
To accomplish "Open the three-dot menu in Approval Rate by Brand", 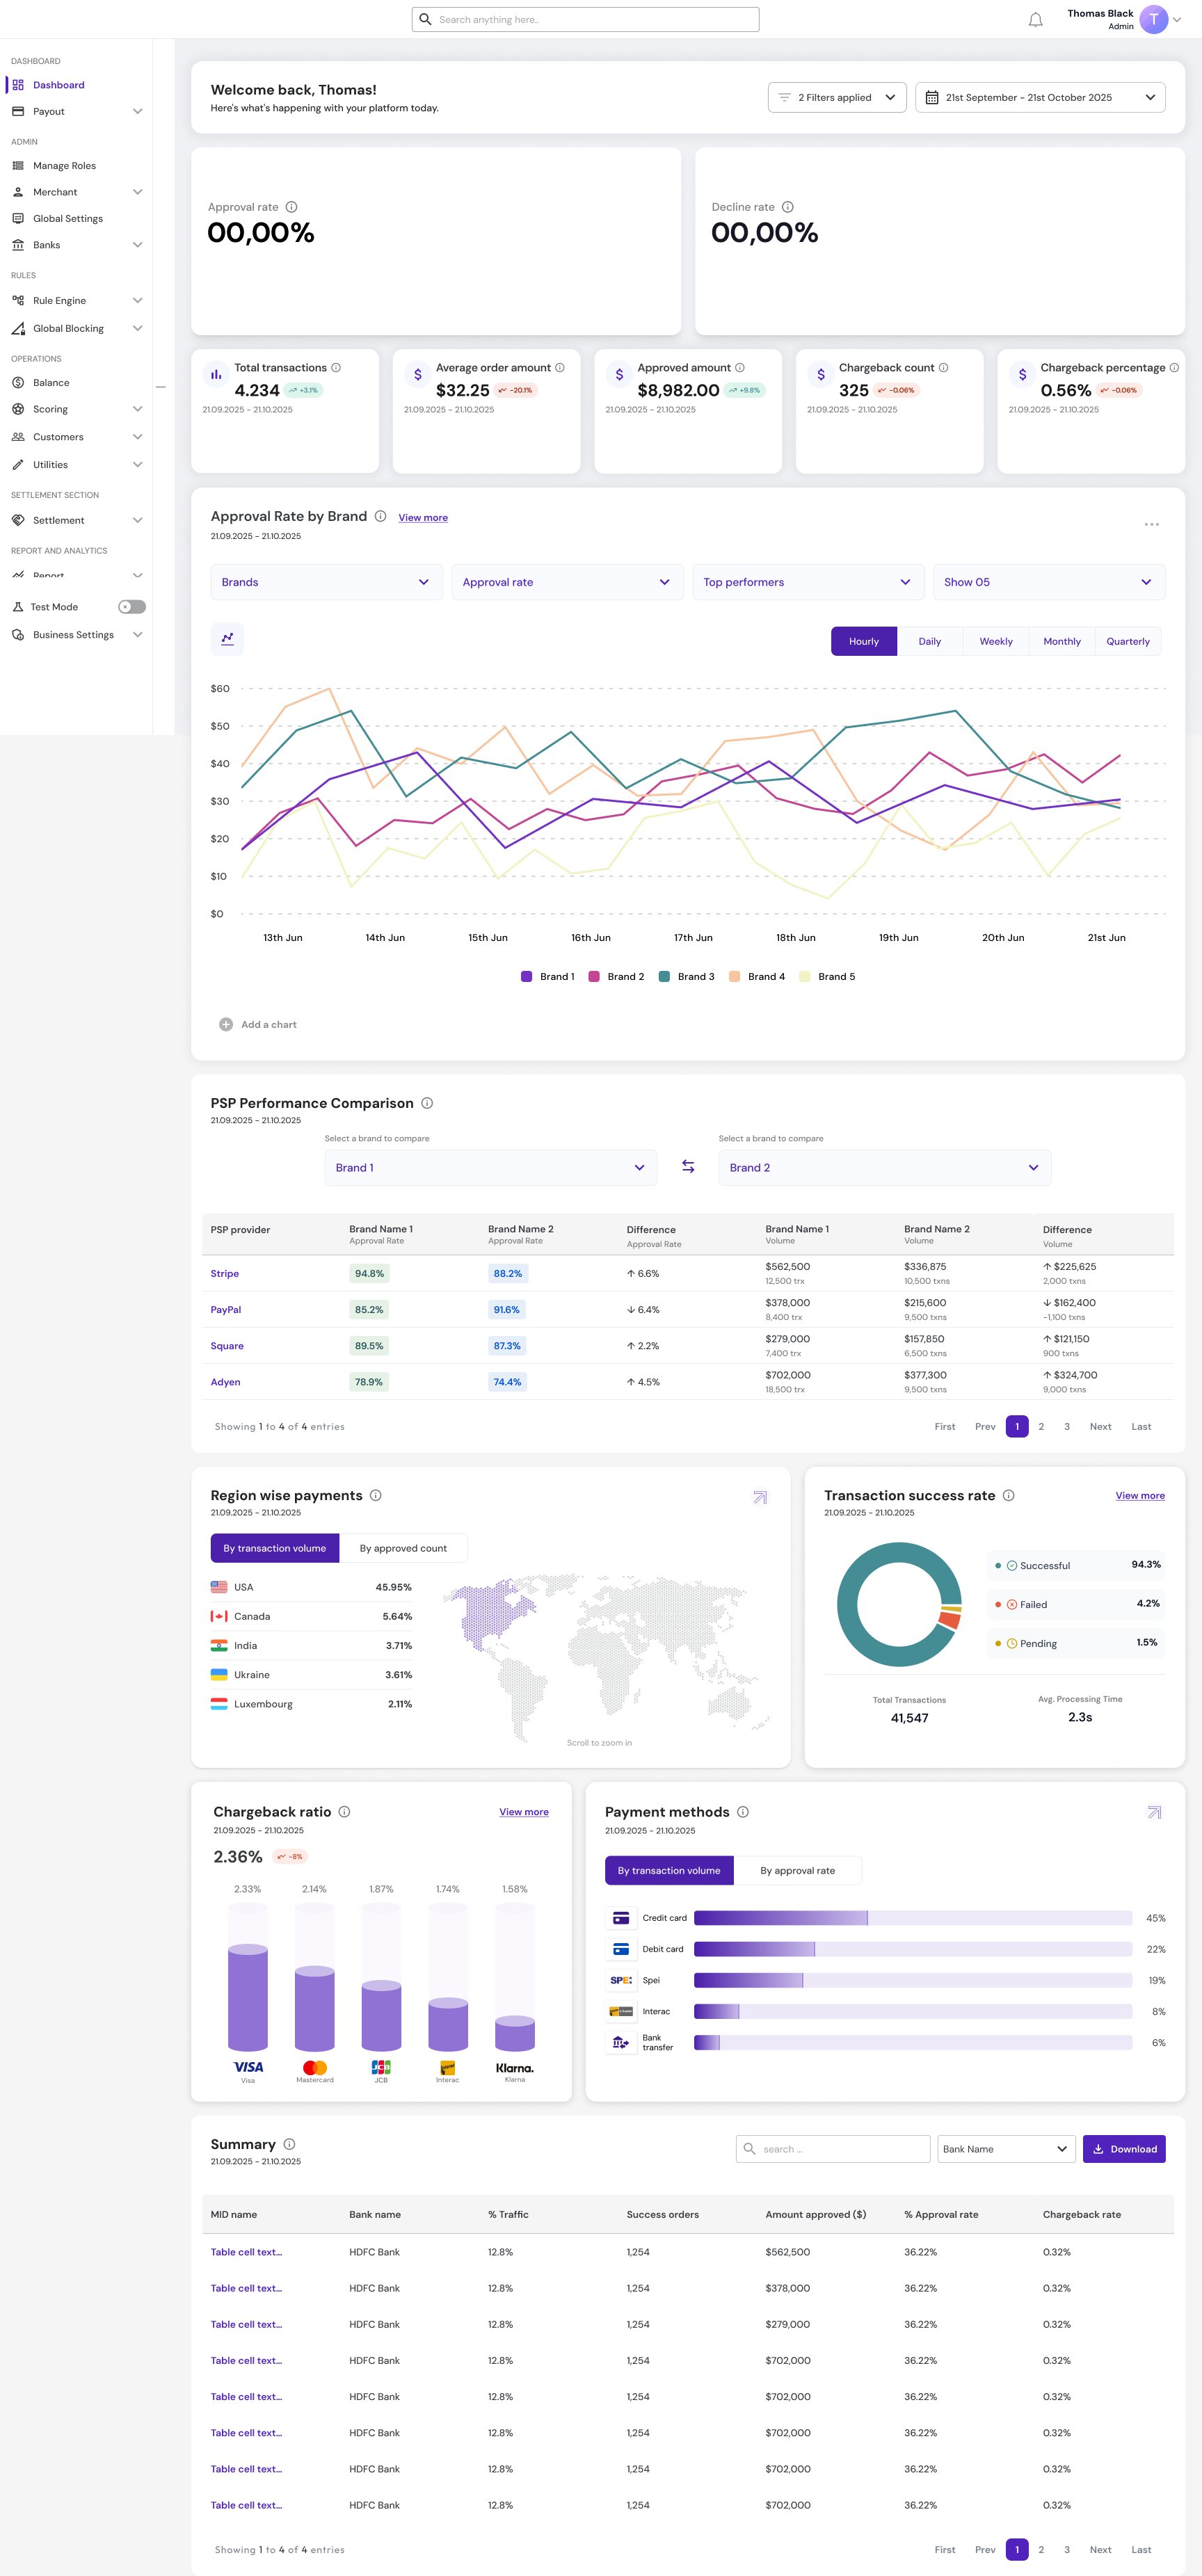I will [x=1151, y=524].
